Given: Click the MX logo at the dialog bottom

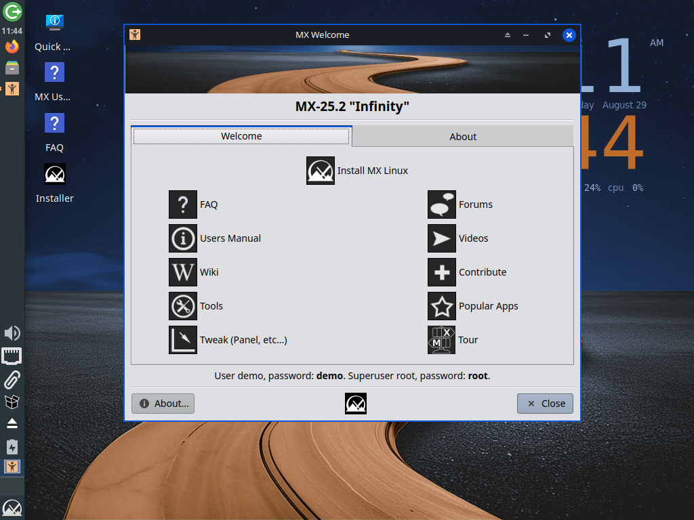Looking at the screenshot, I should coord(356,404).
